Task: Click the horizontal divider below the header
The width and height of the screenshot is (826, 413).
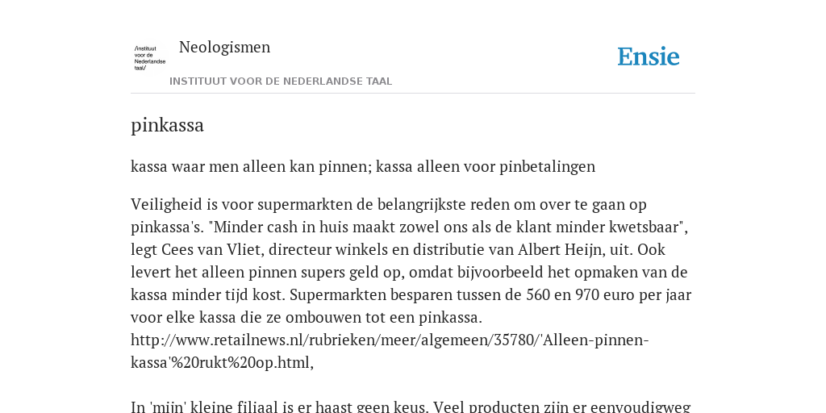Action: 413,94
